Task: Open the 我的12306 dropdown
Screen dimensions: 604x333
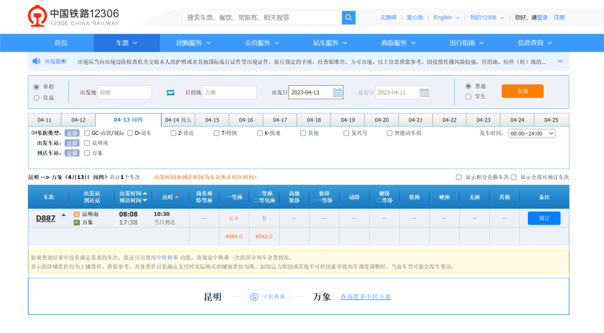Action: tap(487, 18)
